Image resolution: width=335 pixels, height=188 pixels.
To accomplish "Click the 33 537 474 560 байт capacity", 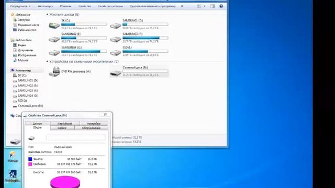I will (69, 172).
